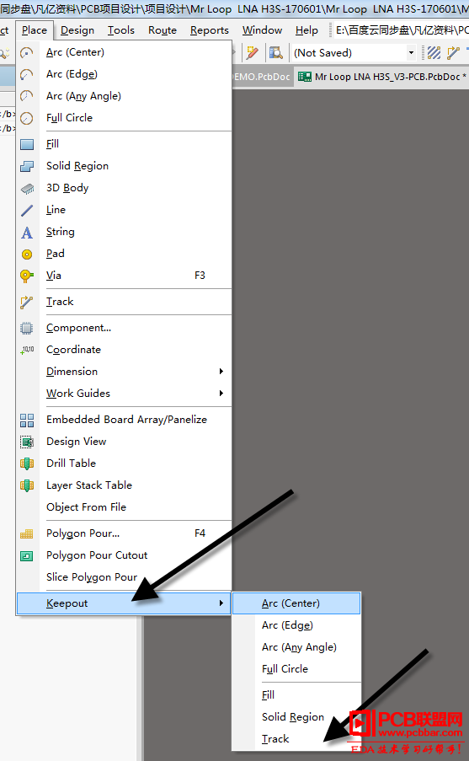Click the Object From File entry

click(87, 507)
